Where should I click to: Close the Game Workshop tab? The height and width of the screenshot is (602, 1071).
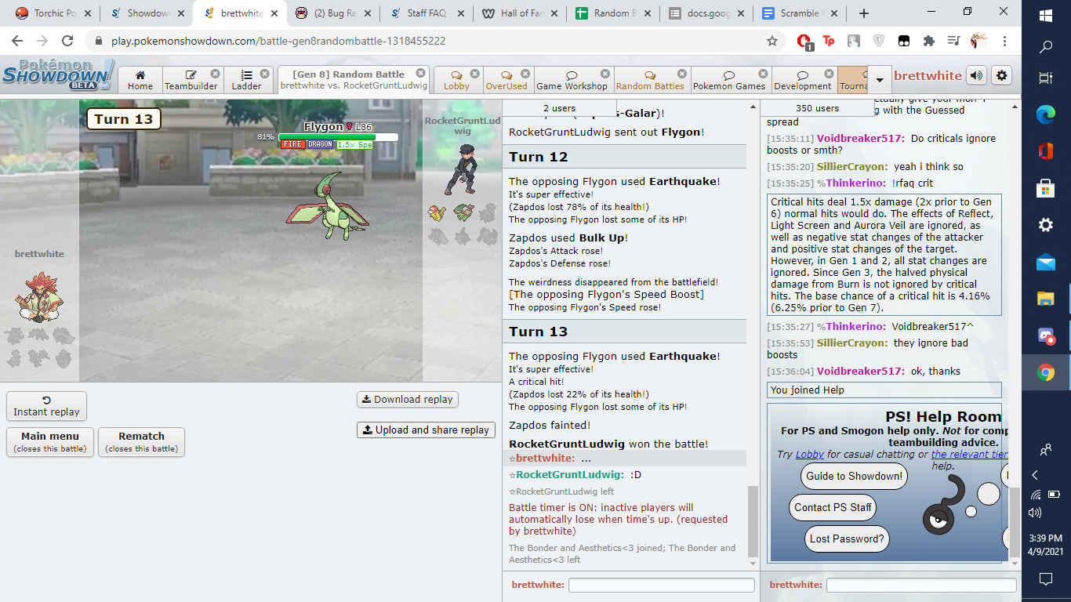pos(604,73)
